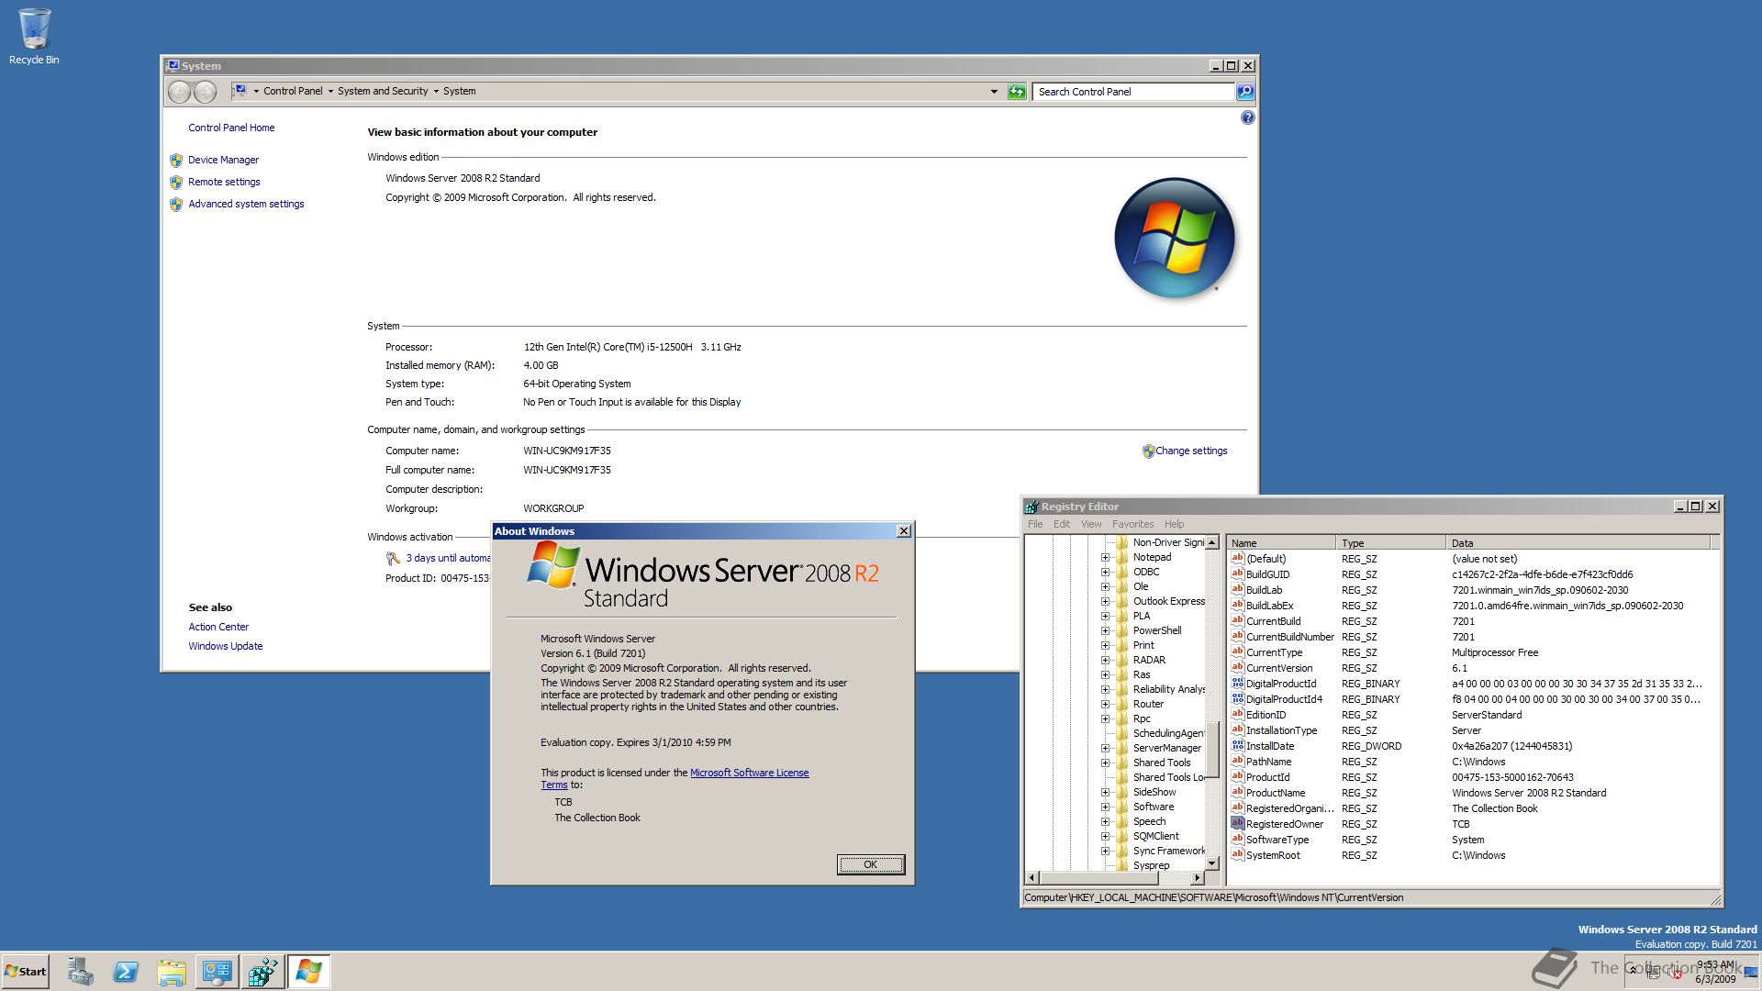Open Server Manager from taskbar
This screenshot has height=991, width=1762.
(x=80, y=972)
